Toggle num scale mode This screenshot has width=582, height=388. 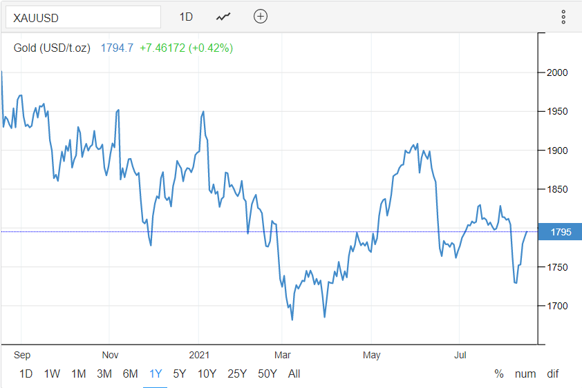click(x=525, y=374)
